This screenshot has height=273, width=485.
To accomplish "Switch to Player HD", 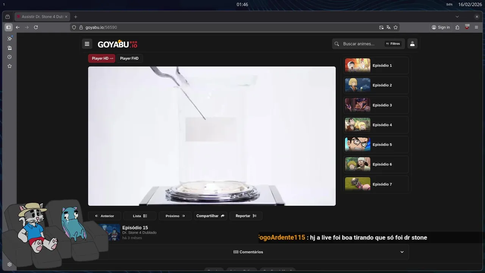I will coord(102,58).
